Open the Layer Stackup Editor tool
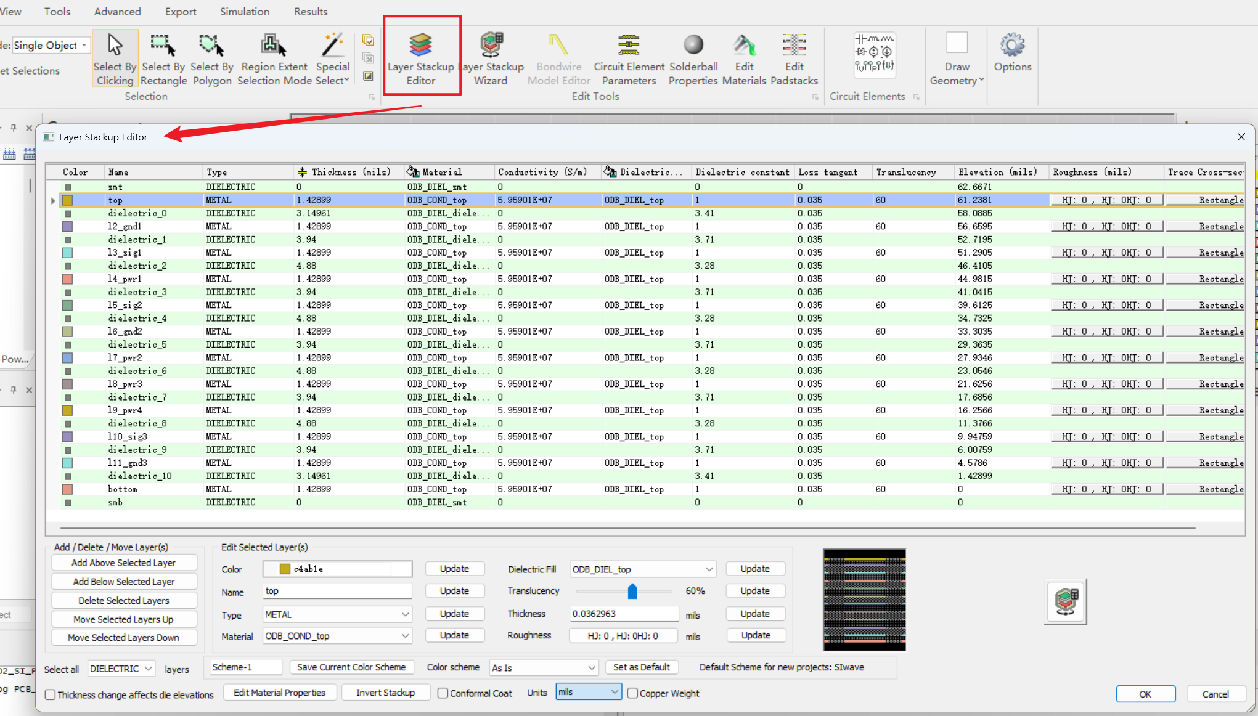The height and width of the screenshot is (716, 1258). click(x=421, y=55)
